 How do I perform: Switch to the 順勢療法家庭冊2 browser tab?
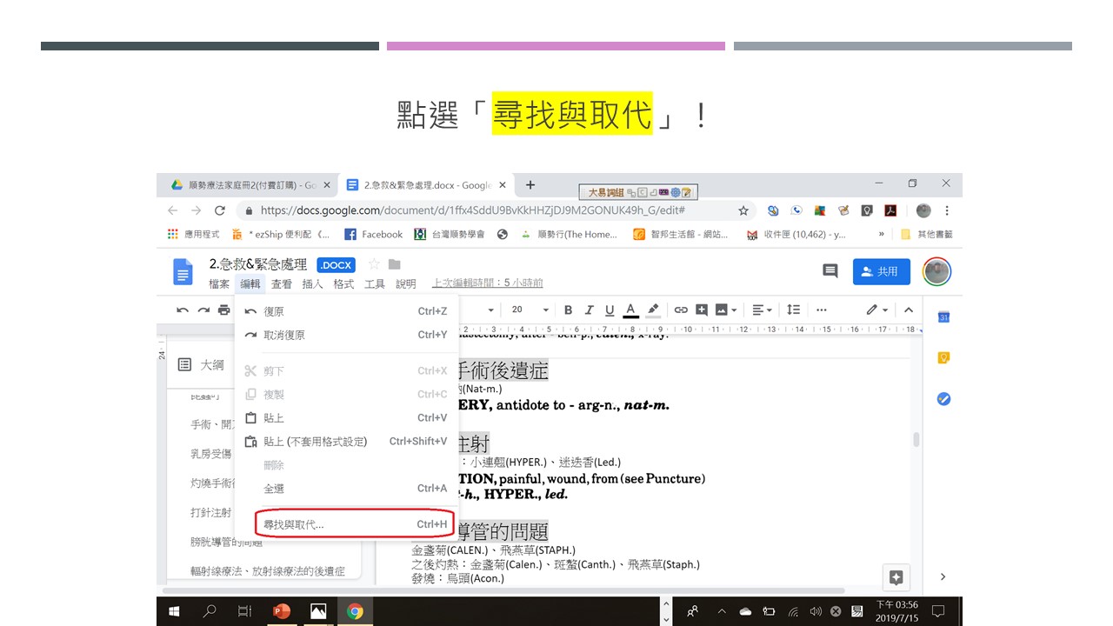click(250, 185)
